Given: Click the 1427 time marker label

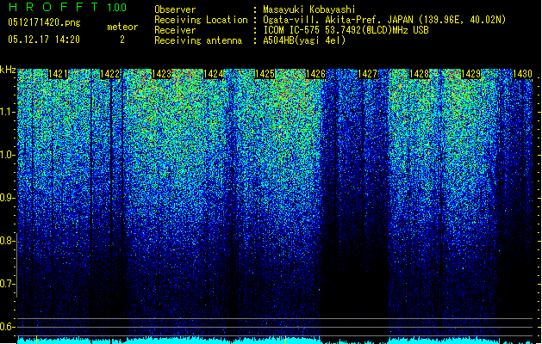Looking at the screenshot, I should point(367,74).
